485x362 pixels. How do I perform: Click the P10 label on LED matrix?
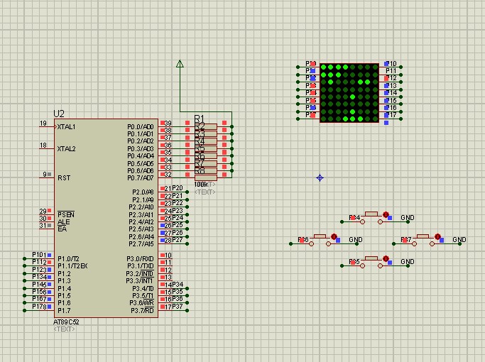tap(391, 63)
